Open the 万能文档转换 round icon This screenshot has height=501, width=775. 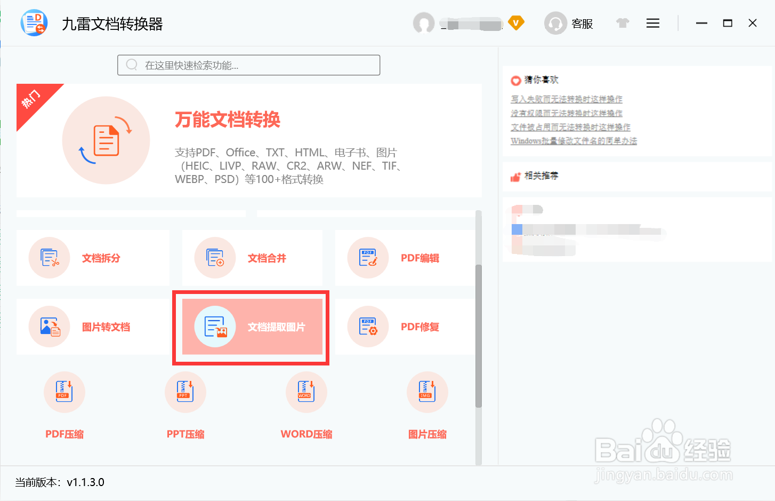pyautogui.click(x=106, y=140)
